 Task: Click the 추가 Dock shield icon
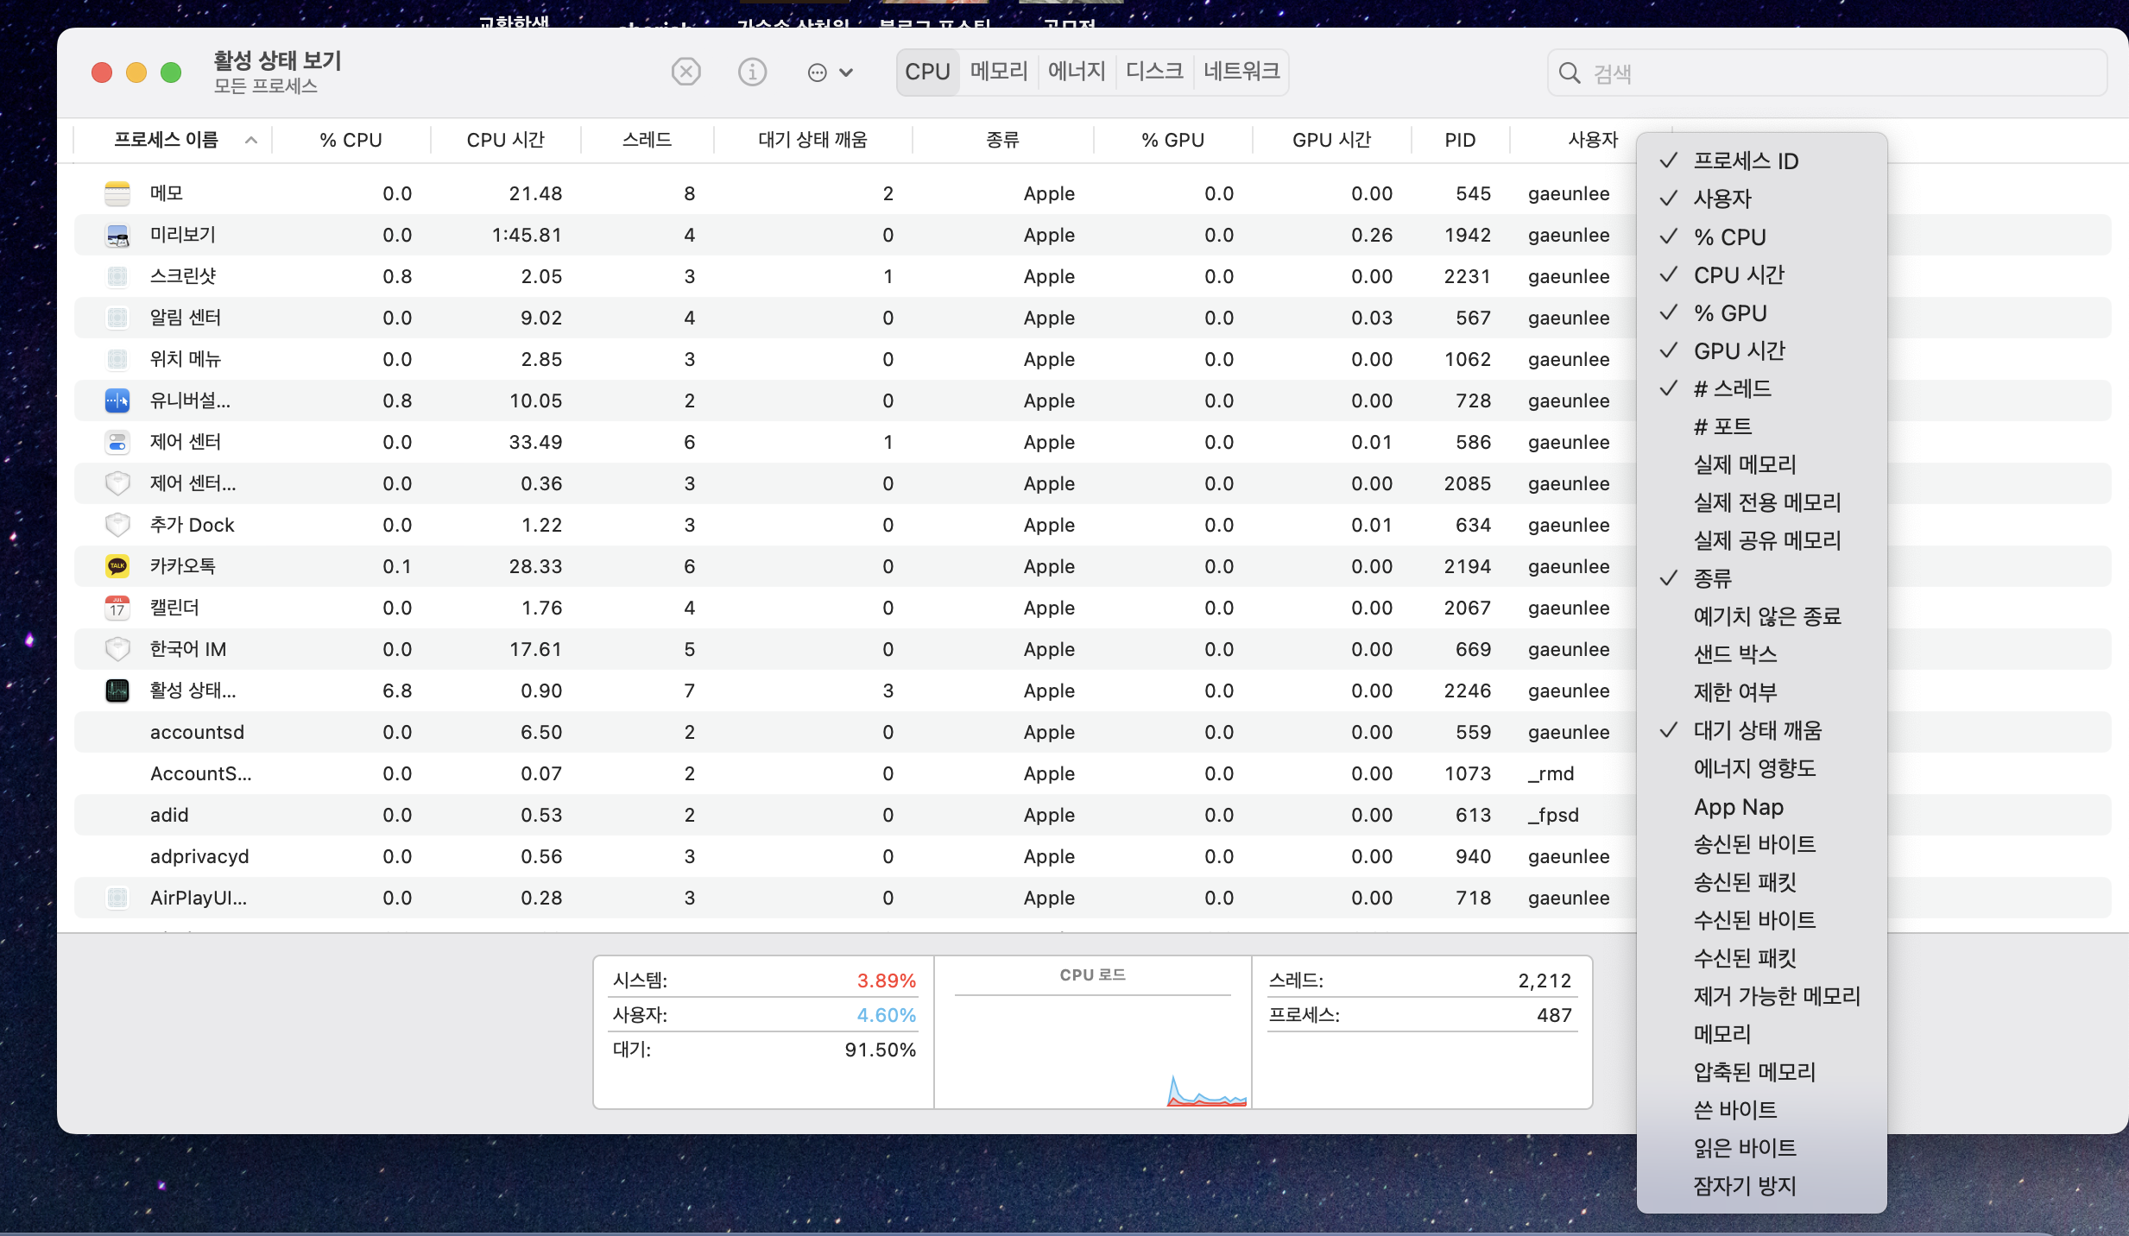pos(117,525)
